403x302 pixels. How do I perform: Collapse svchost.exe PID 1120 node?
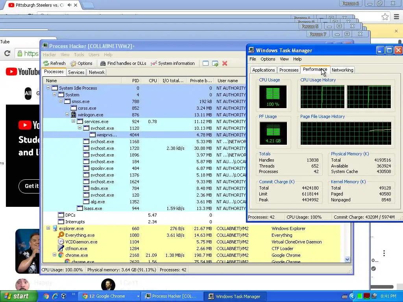[x=79, y=128]
